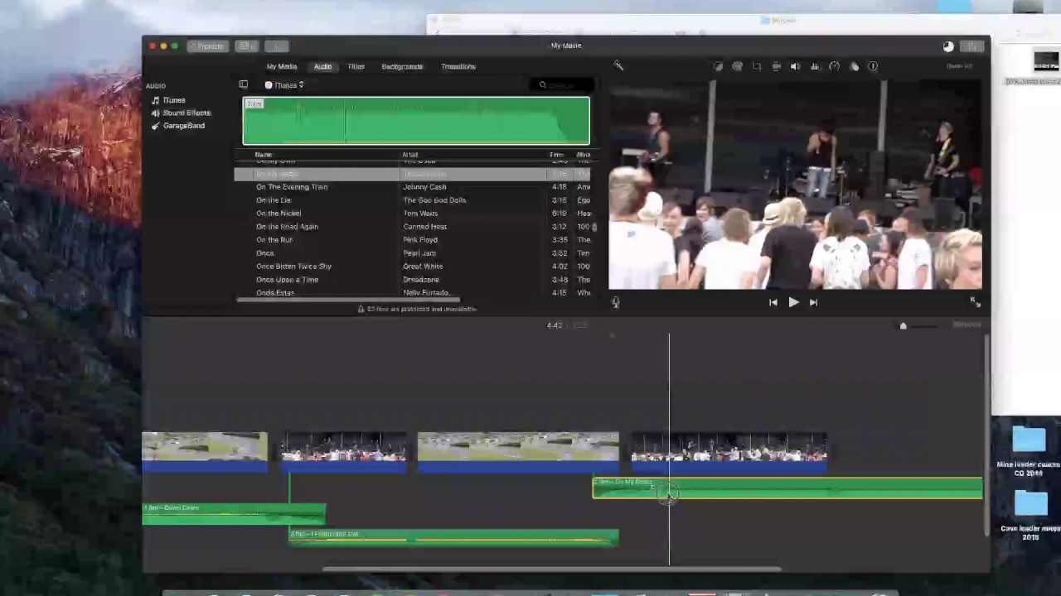Click artist Canned Heat in the list
This screenshot has height=596, width=1061.
click(x=424, y=227)
